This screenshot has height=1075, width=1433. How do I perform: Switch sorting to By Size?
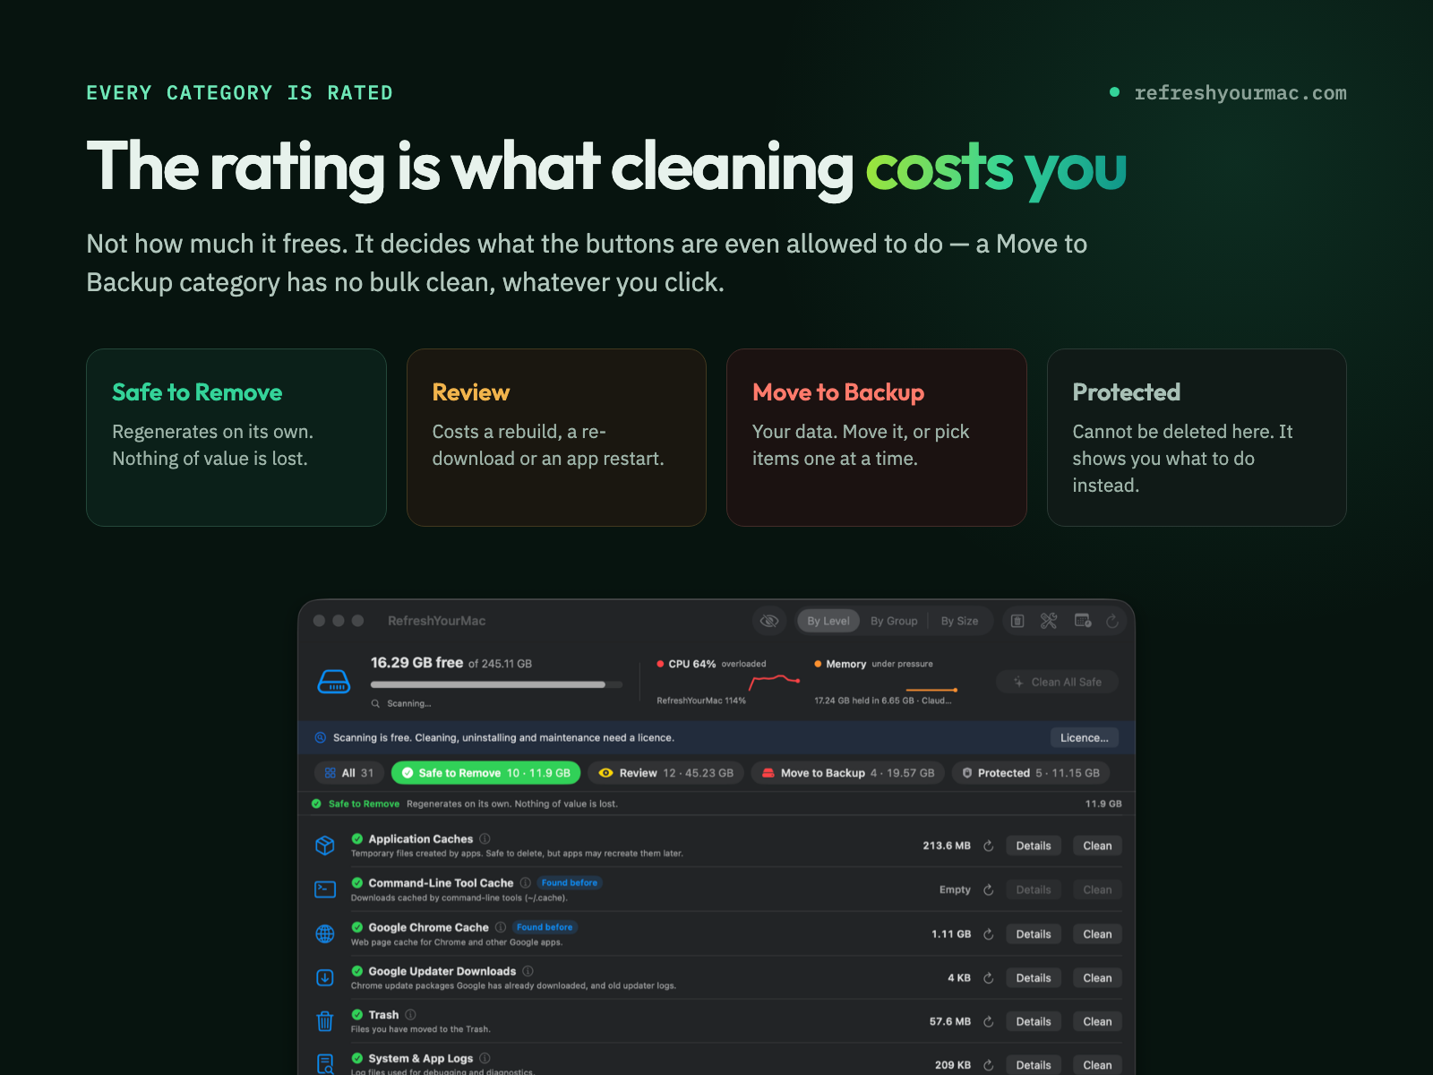[x=959, y=621]
